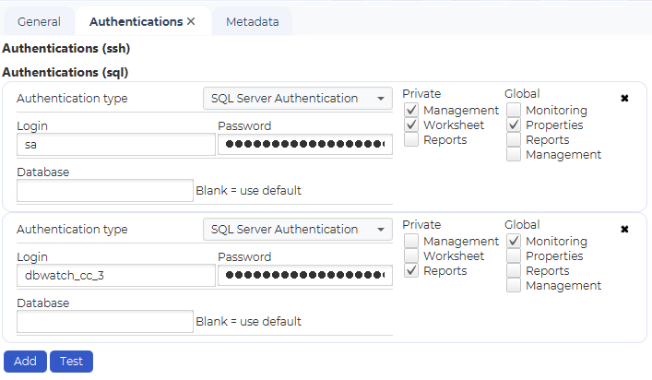
Task: Click the password field for sa
Action: (x=304, y=145)
